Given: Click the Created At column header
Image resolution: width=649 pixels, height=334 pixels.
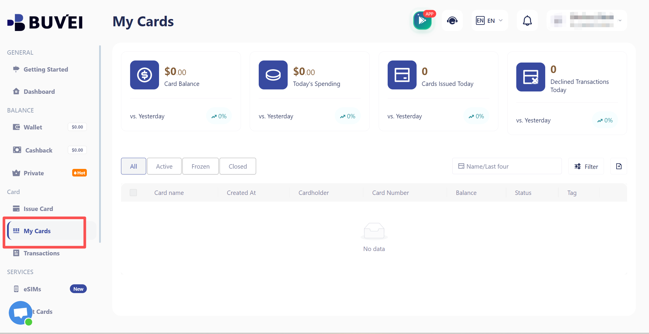Looking at the screenshot, I should (241, 193).
